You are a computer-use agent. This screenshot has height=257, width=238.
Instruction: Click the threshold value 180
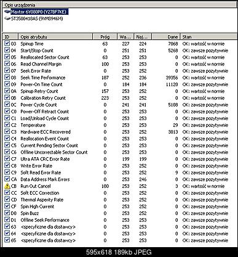coord(105,186)
